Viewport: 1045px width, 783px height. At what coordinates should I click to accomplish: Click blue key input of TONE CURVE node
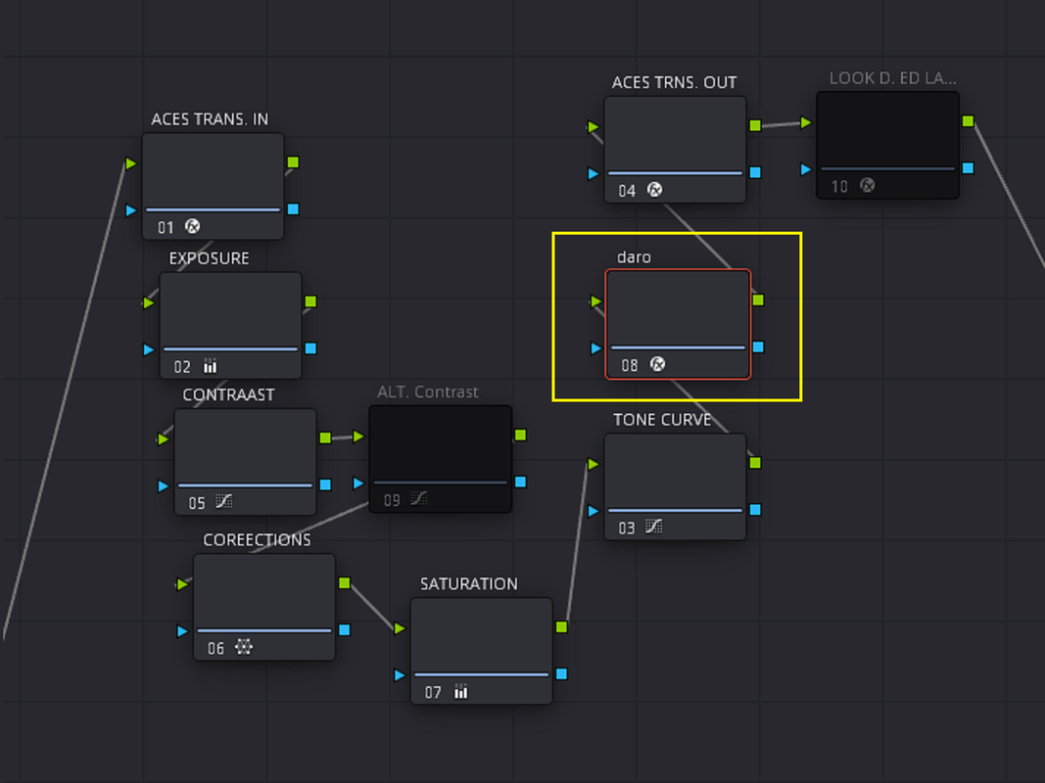(x=593, y=511)
